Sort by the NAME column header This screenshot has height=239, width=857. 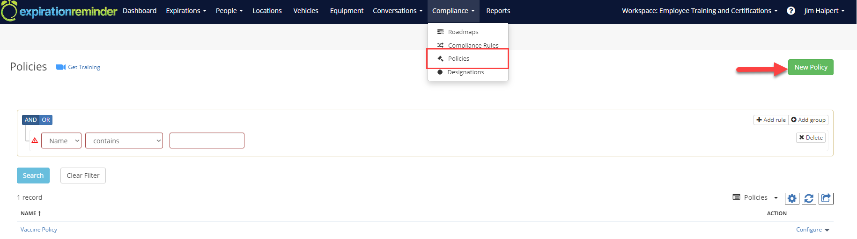pyautogui.click(x=31, y=213)
